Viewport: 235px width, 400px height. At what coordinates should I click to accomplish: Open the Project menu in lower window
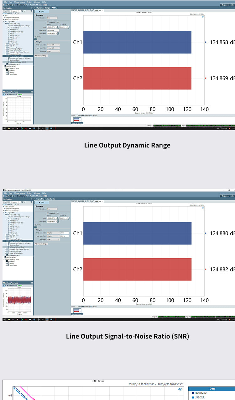pos(29,193)
